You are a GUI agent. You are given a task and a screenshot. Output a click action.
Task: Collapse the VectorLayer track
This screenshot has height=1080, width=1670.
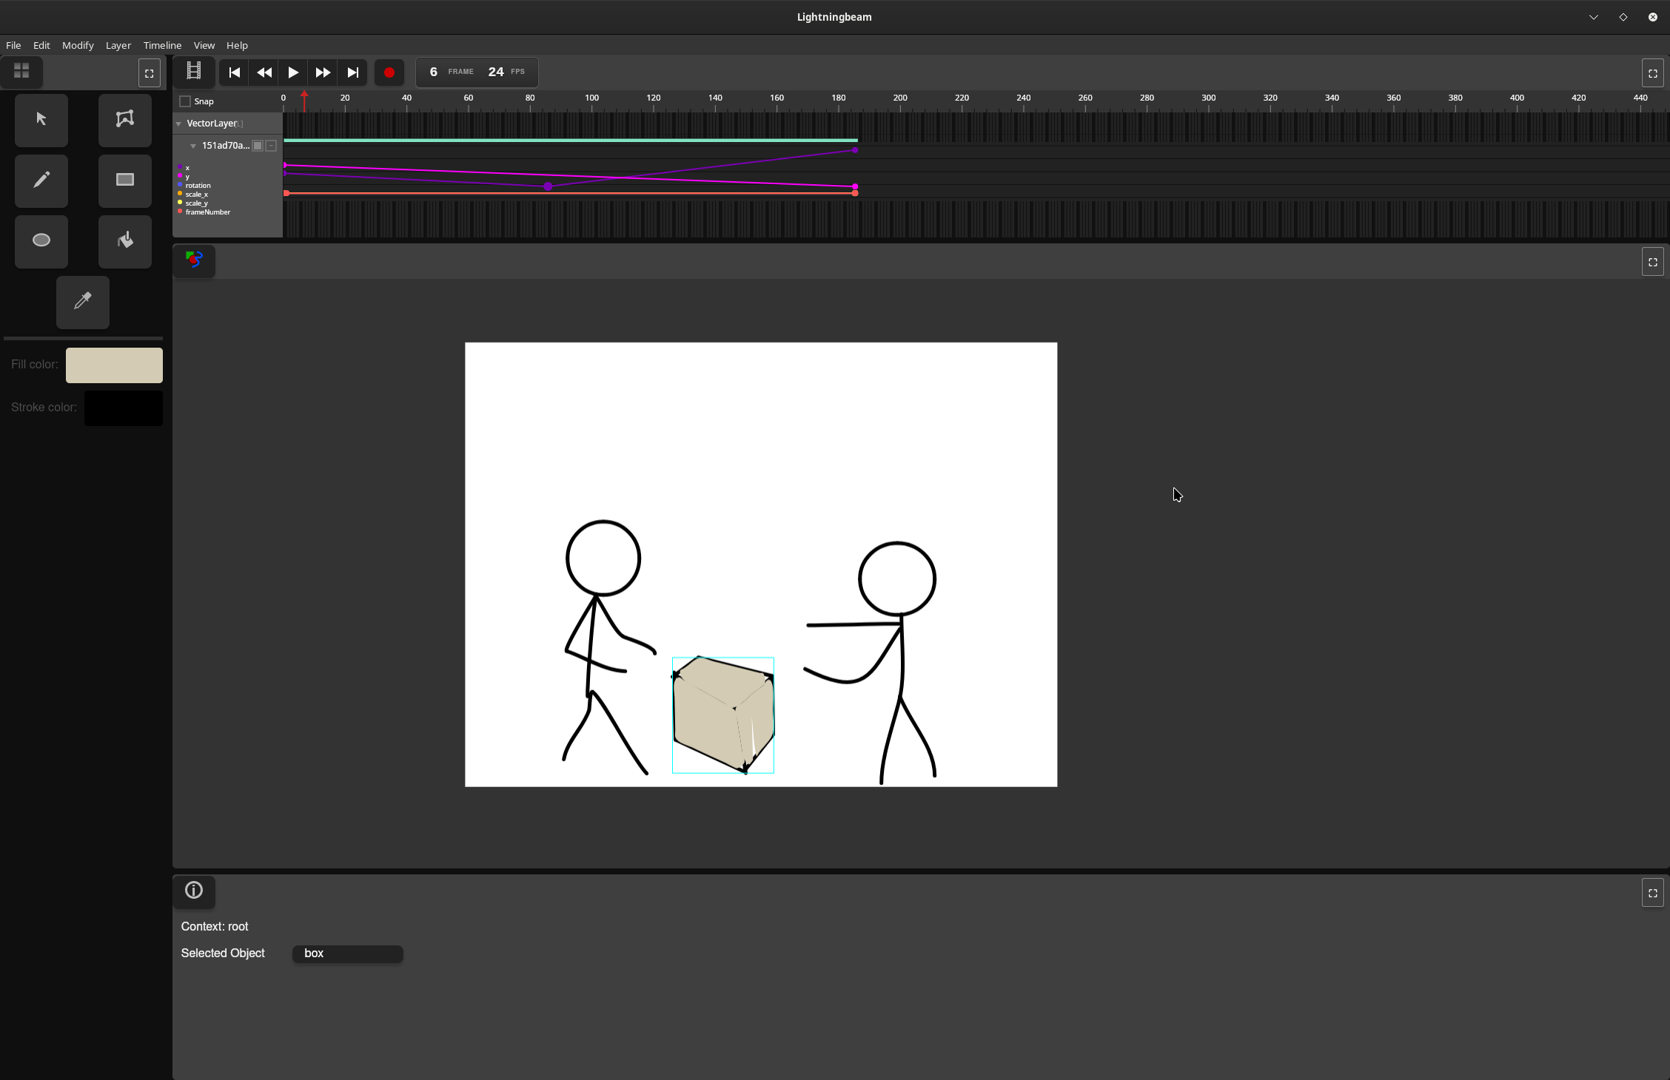click(178, 124)
